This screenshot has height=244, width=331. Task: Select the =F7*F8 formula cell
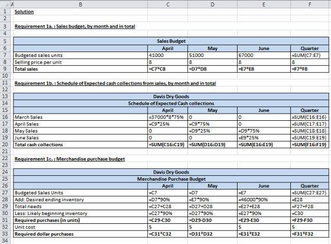click(x=310, y=69)
